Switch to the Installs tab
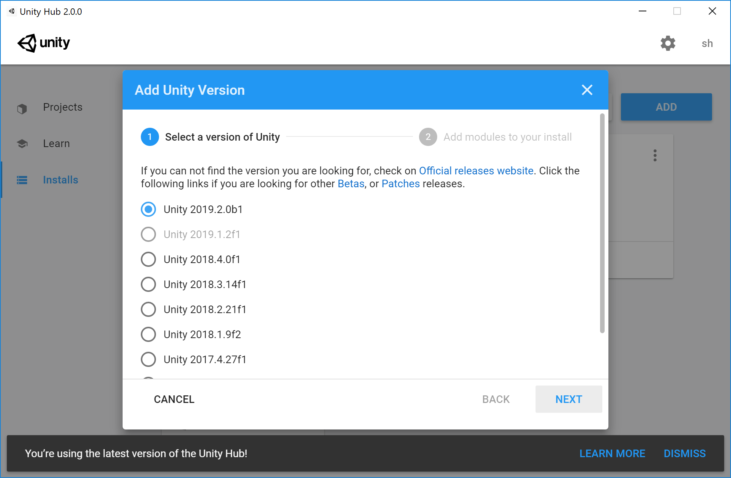The height and width of the screenshot is (478, 731). (x=60, y=180)
